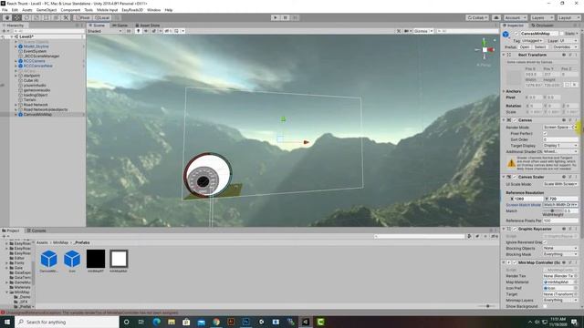
Task: Toggle Mini Map Controller enabled checkbox
Action: coord(515,262)
